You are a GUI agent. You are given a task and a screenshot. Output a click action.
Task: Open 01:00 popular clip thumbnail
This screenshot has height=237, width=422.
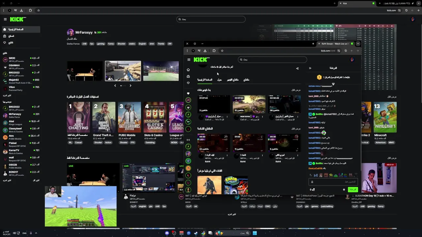tap(249, 143)
